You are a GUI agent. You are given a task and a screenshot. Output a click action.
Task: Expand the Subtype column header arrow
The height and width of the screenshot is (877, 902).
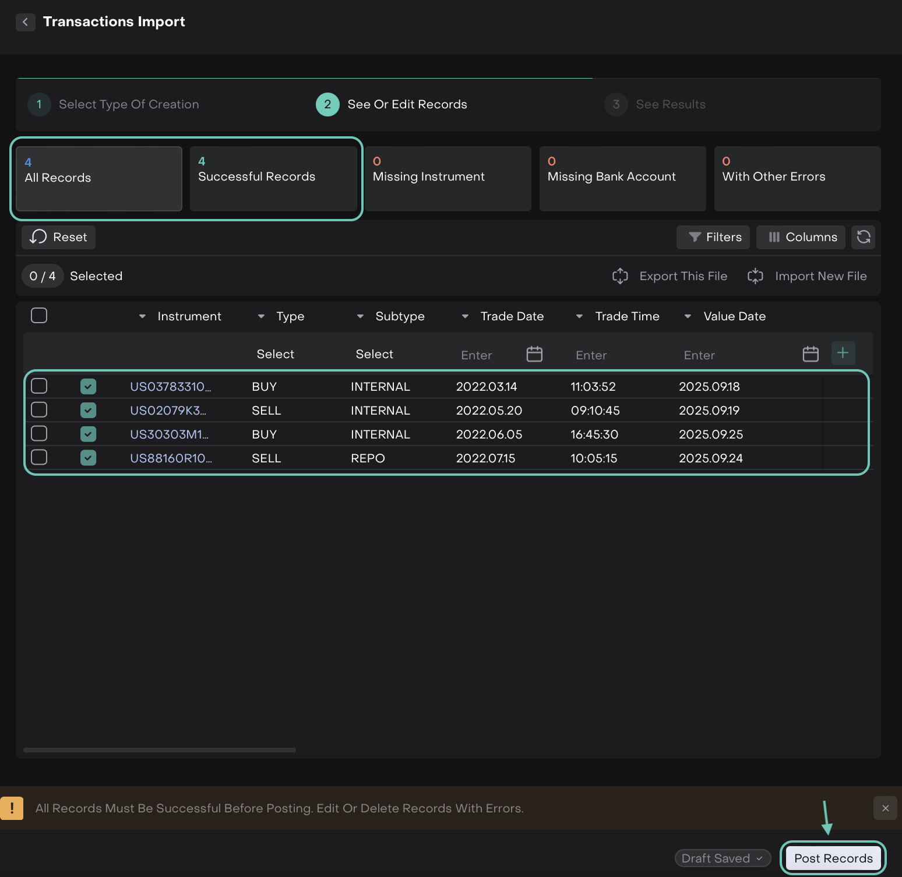click(x=360, y=316)
